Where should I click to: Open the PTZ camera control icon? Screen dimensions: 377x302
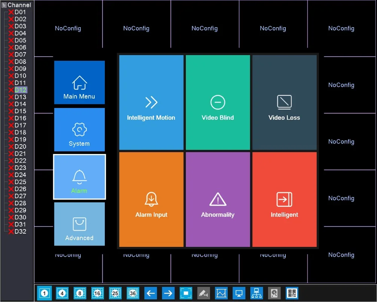pos(204,293)
